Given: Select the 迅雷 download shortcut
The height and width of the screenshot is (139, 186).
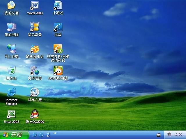Looking at the screenshot, I should tap(58, 27).
